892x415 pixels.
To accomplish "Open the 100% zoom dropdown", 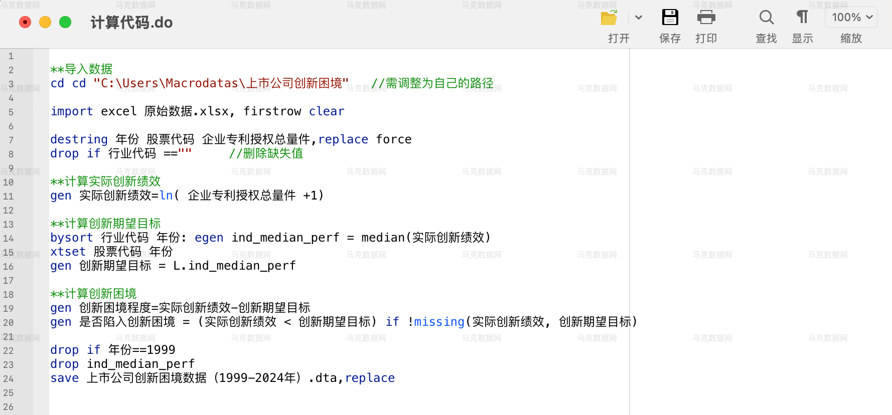I will point(851,18).
